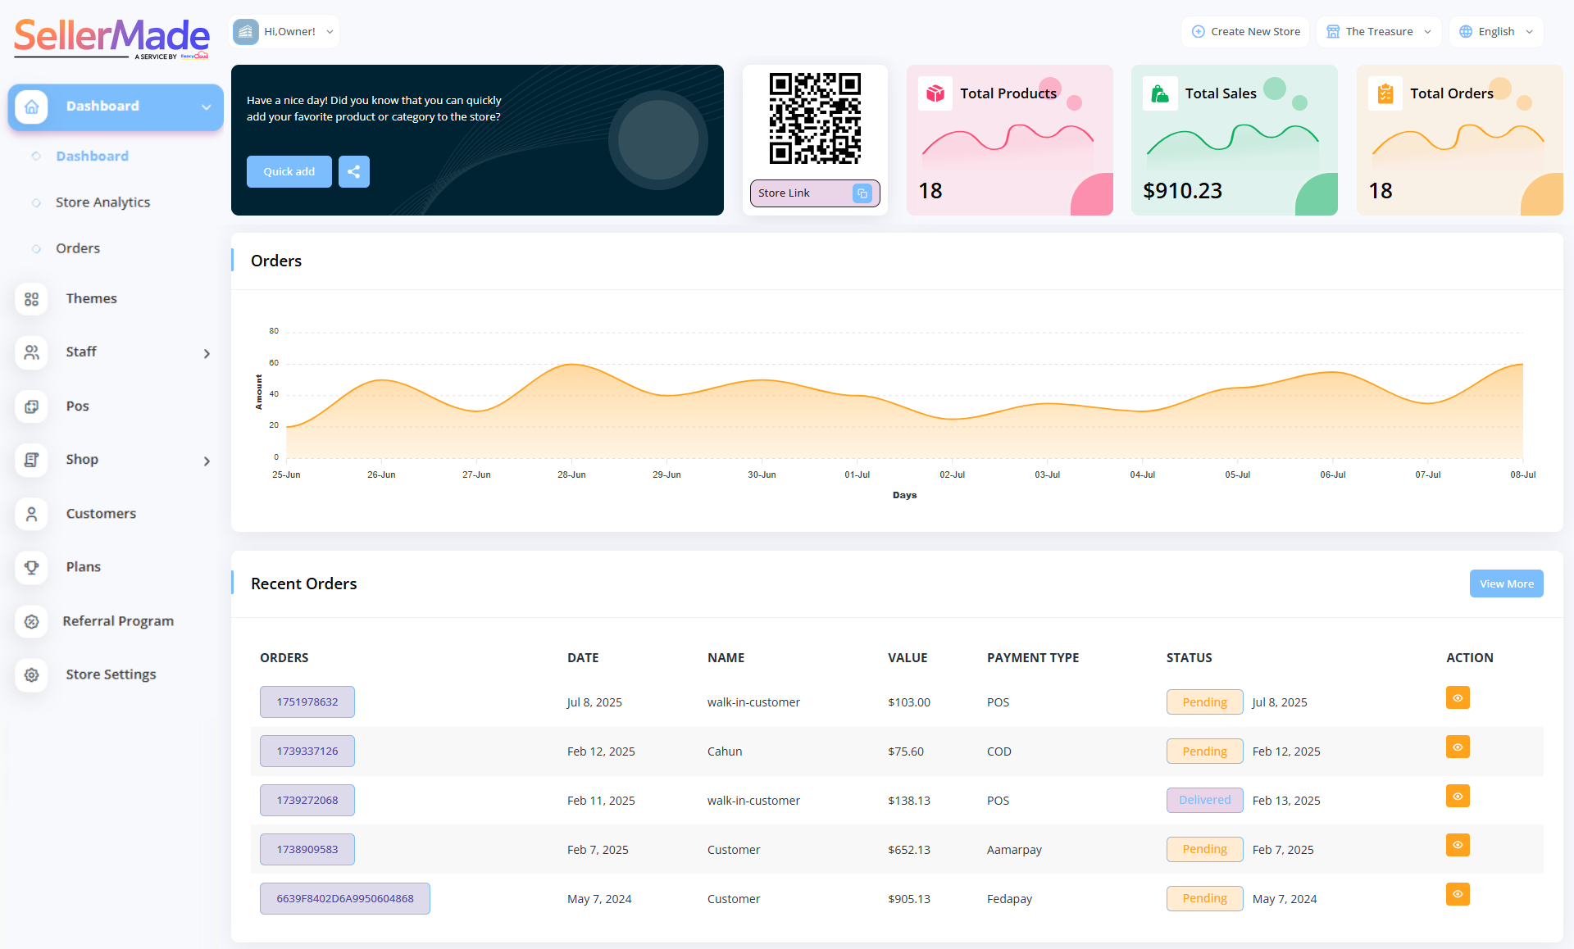Click View More in Recent Orders
1574x949 pixels.
(1506, 584)
